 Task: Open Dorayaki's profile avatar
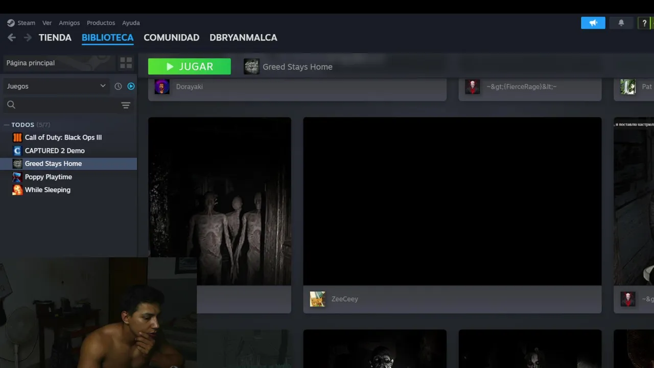[162, 86]
